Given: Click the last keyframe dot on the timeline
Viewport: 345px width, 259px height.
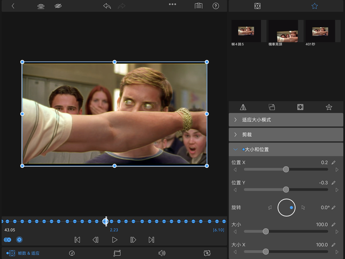Looking at the screenshot, I should (224, 221).
